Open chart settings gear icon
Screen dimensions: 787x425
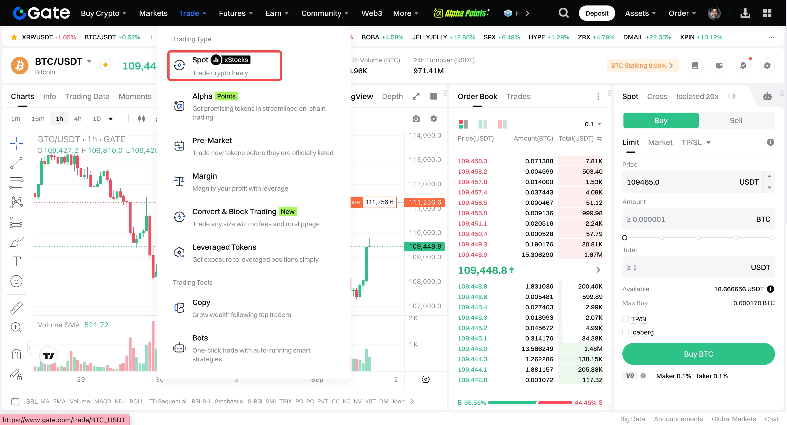433,119
